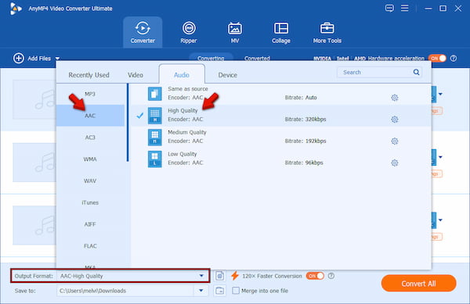Open the Save to path dropdown

pos(201,291)
